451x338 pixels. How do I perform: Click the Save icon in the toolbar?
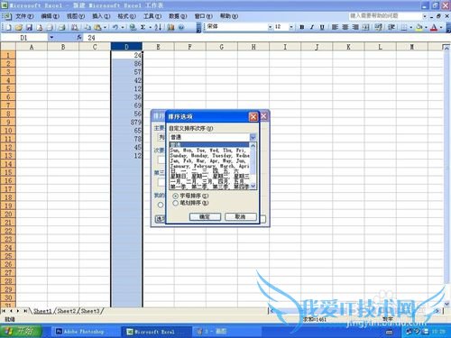[x=29, y=27]
